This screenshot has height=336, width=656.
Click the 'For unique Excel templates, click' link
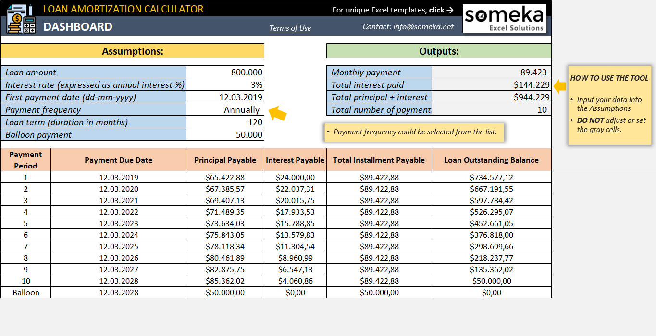click(393, 10)
